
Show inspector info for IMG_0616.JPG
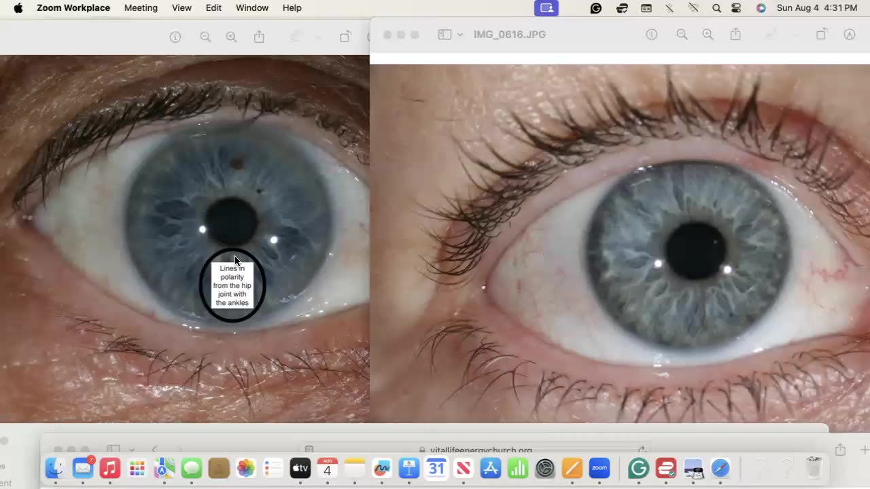click(x=652, y=35)
